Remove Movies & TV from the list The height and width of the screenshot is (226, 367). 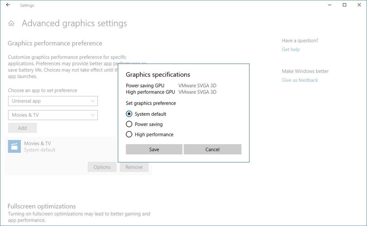tap(134, 167)
